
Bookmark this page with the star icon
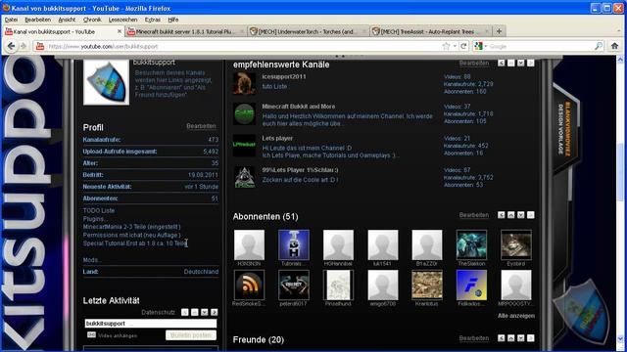pos(447,46)
